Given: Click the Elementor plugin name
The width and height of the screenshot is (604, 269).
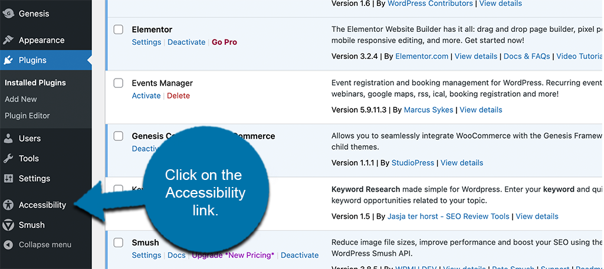Looking at the screenshot, I should coord(152,29).
